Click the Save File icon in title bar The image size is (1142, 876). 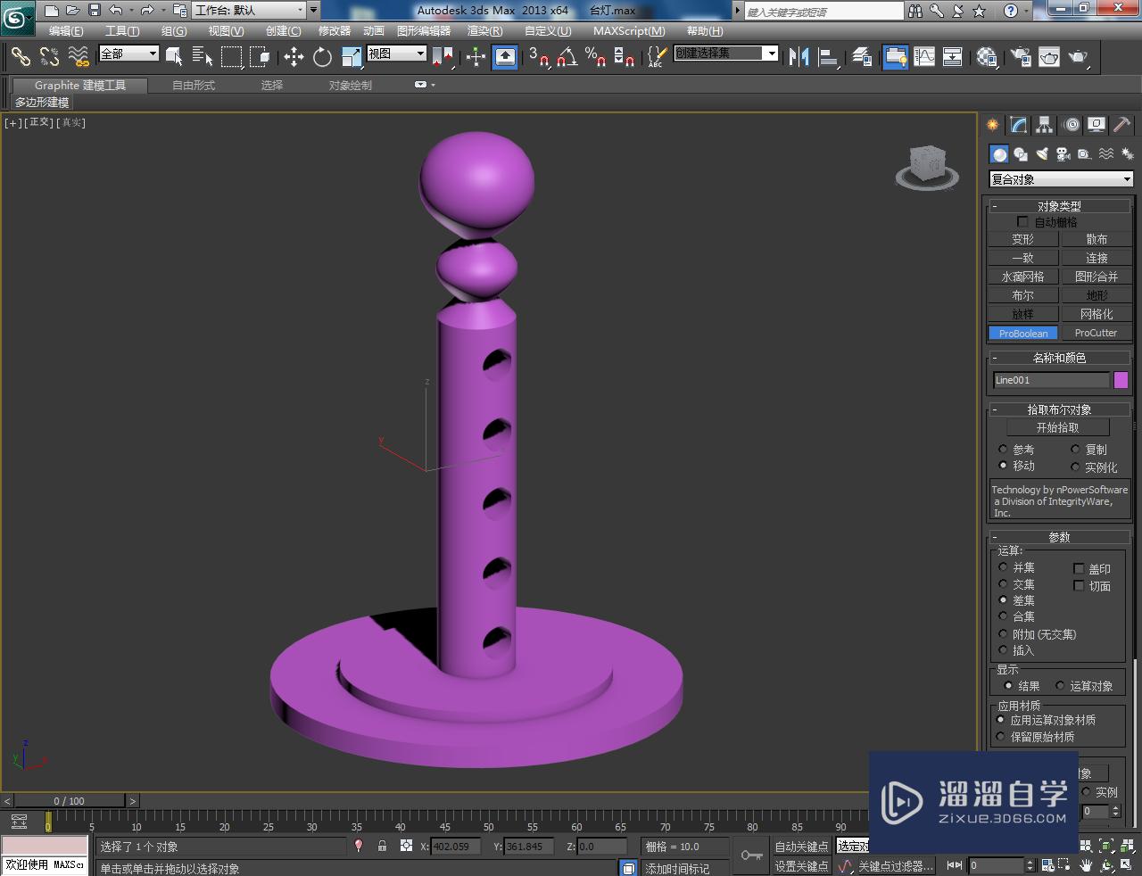pos(95,11)
